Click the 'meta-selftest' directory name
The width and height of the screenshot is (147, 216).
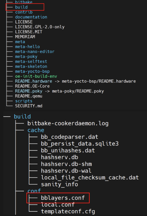tap(31, 61)
